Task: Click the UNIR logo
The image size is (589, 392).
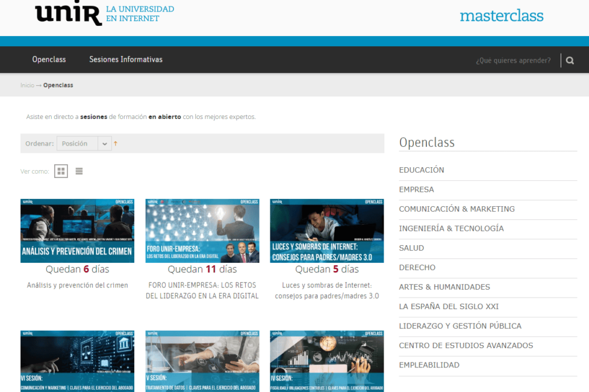Action: coord(104,13)
